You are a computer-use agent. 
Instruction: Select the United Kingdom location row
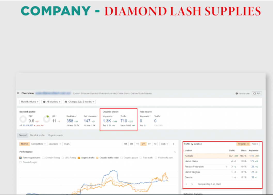click(222, 172)
